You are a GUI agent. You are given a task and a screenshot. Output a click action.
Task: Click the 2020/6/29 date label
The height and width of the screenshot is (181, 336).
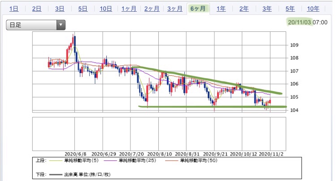(x=104, y=154)
